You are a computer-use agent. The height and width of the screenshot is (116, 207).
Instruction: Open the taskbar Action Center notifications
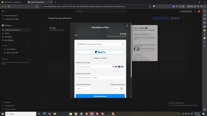pyautogui.click(x=203, y=114)
